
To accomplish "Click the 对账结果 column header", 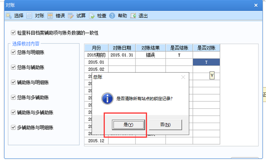I will click(151, 48).
